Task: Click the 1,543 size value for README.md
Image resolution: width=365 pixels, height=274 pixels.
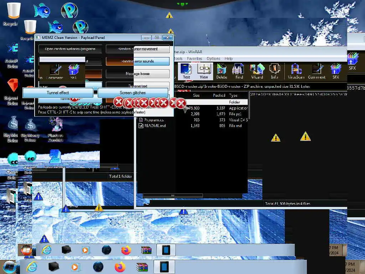Action: point(195,126)
